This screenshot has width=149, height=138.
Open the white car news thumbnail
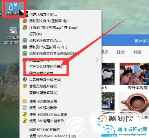coord(108,74)
